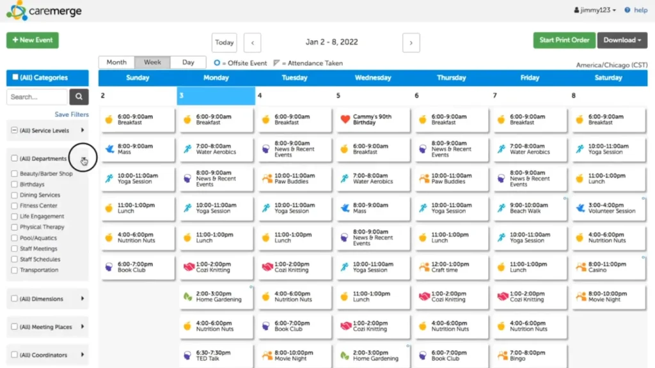Screen dimensions: 655x368
Task: Toggle the (All) Categories checkbox
Action: [x=15, y=77]
